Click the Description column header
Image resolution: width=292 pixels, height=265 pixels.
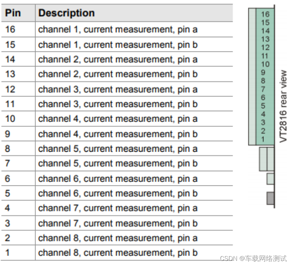coord(66,13)
